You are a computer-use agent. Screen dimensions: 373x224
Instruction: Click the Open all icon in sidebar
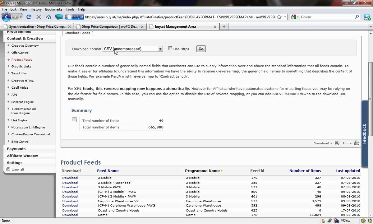[x=8, y=170]
